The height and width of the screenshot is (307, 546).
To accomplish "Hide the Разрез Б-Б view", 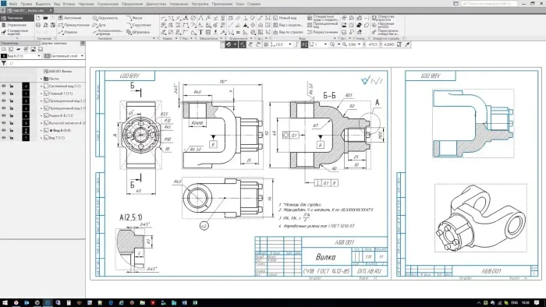I will pyautogui.click(x=4, y=115).
